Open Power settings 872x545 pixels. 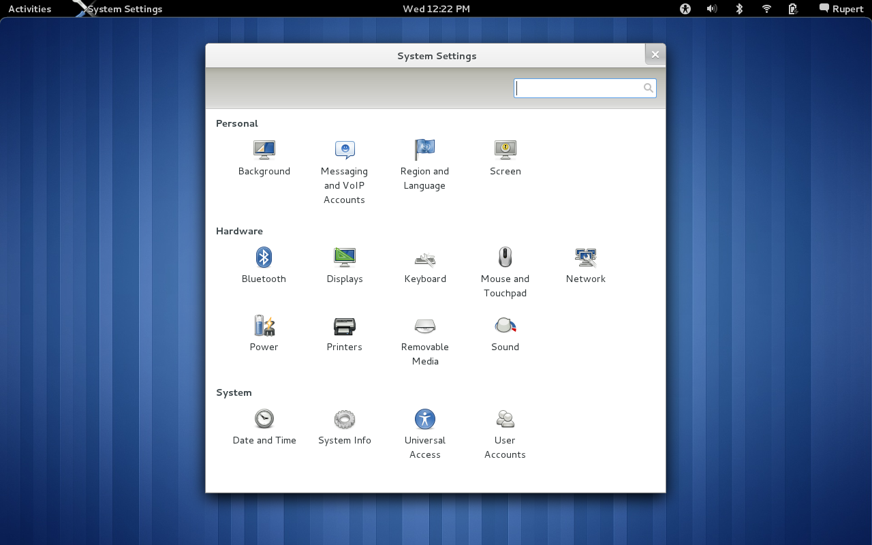(x=264, y=326)
